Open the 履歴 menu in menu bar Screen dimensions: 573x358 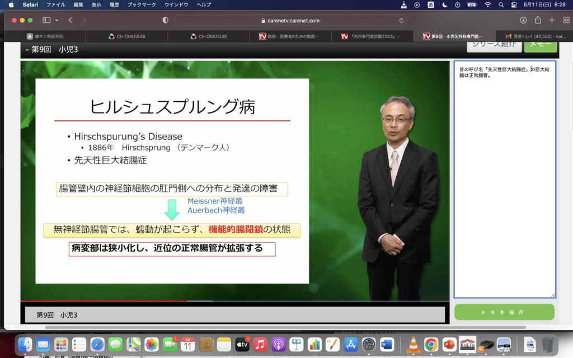pos(113,4)
